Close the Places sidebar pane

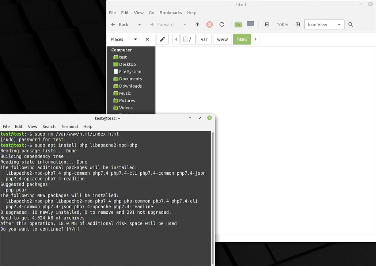[x=148, y=39]
